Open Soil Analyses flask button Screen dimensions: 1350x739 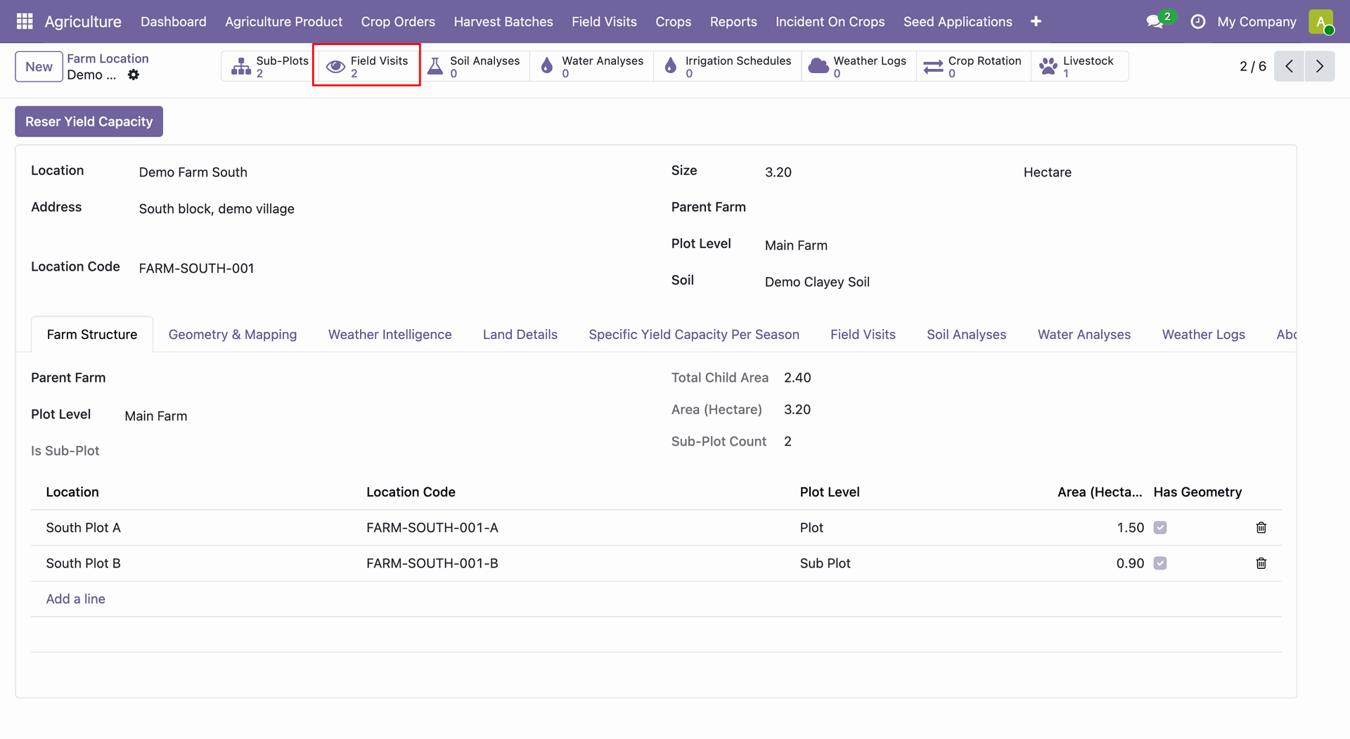coord(475,66)
